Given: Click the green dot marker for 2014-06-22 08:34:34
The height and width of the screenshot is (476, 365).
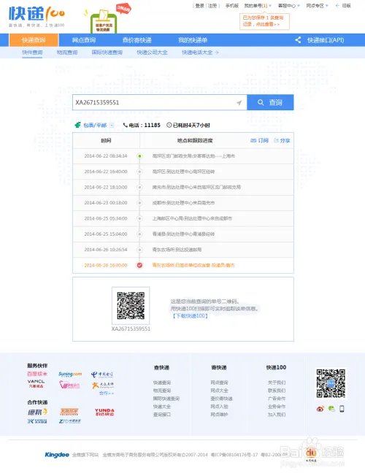Looking at the screenshot, I should coord(139,156).
